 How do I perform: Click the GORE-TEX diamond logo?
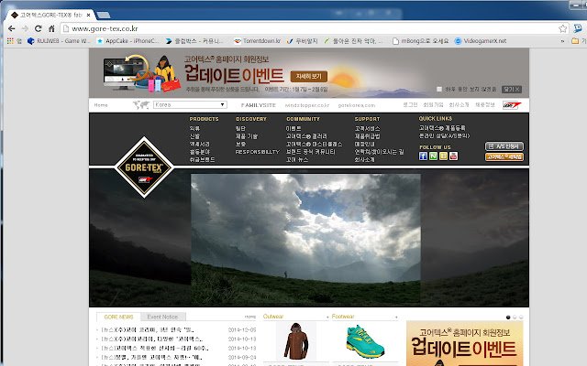[x=144, y=167]
